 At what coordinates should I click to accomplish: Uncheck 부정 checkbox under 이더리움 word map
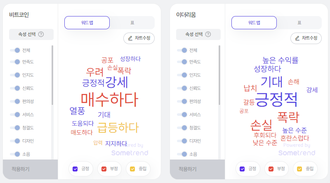(271, 169)
